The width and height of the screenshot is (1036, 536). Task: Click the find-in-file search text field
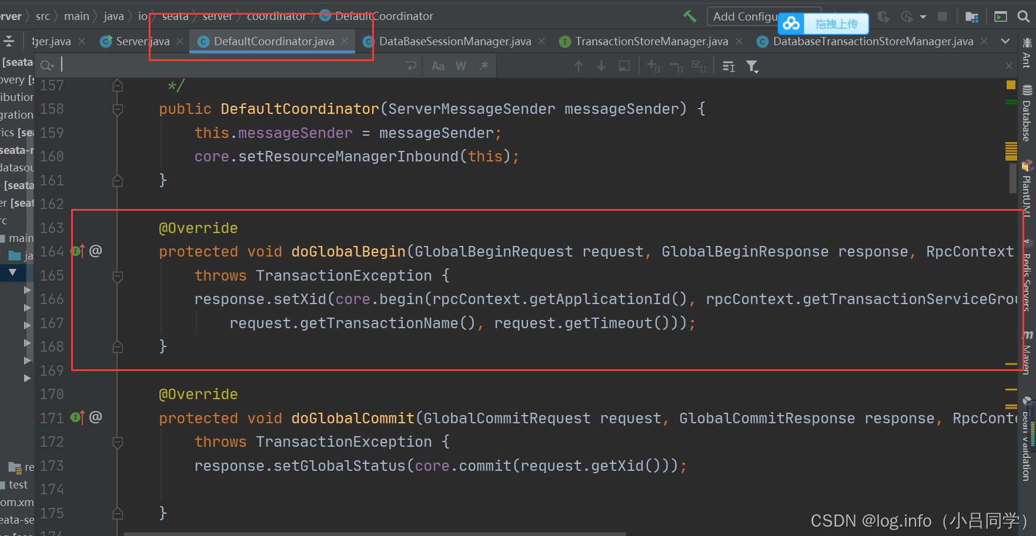[229, 66]
